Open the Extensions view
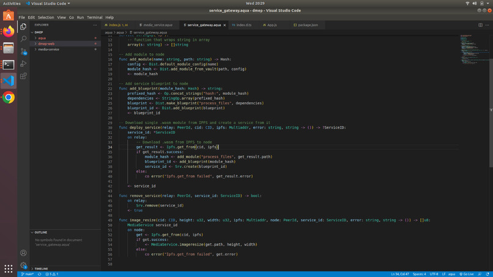 pos(23,76)
